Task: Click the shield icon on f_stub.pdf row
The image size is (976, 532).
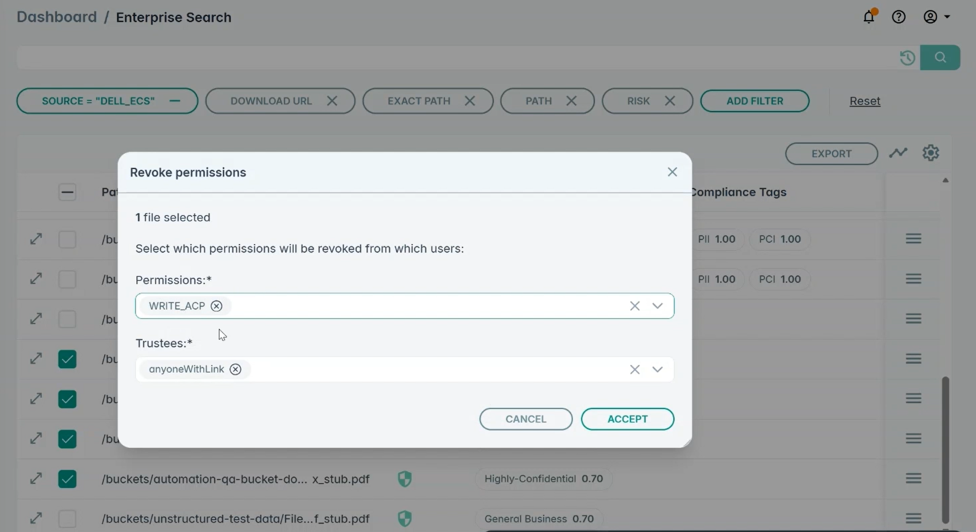Action: pyautogui.click(x=405, y=519)
